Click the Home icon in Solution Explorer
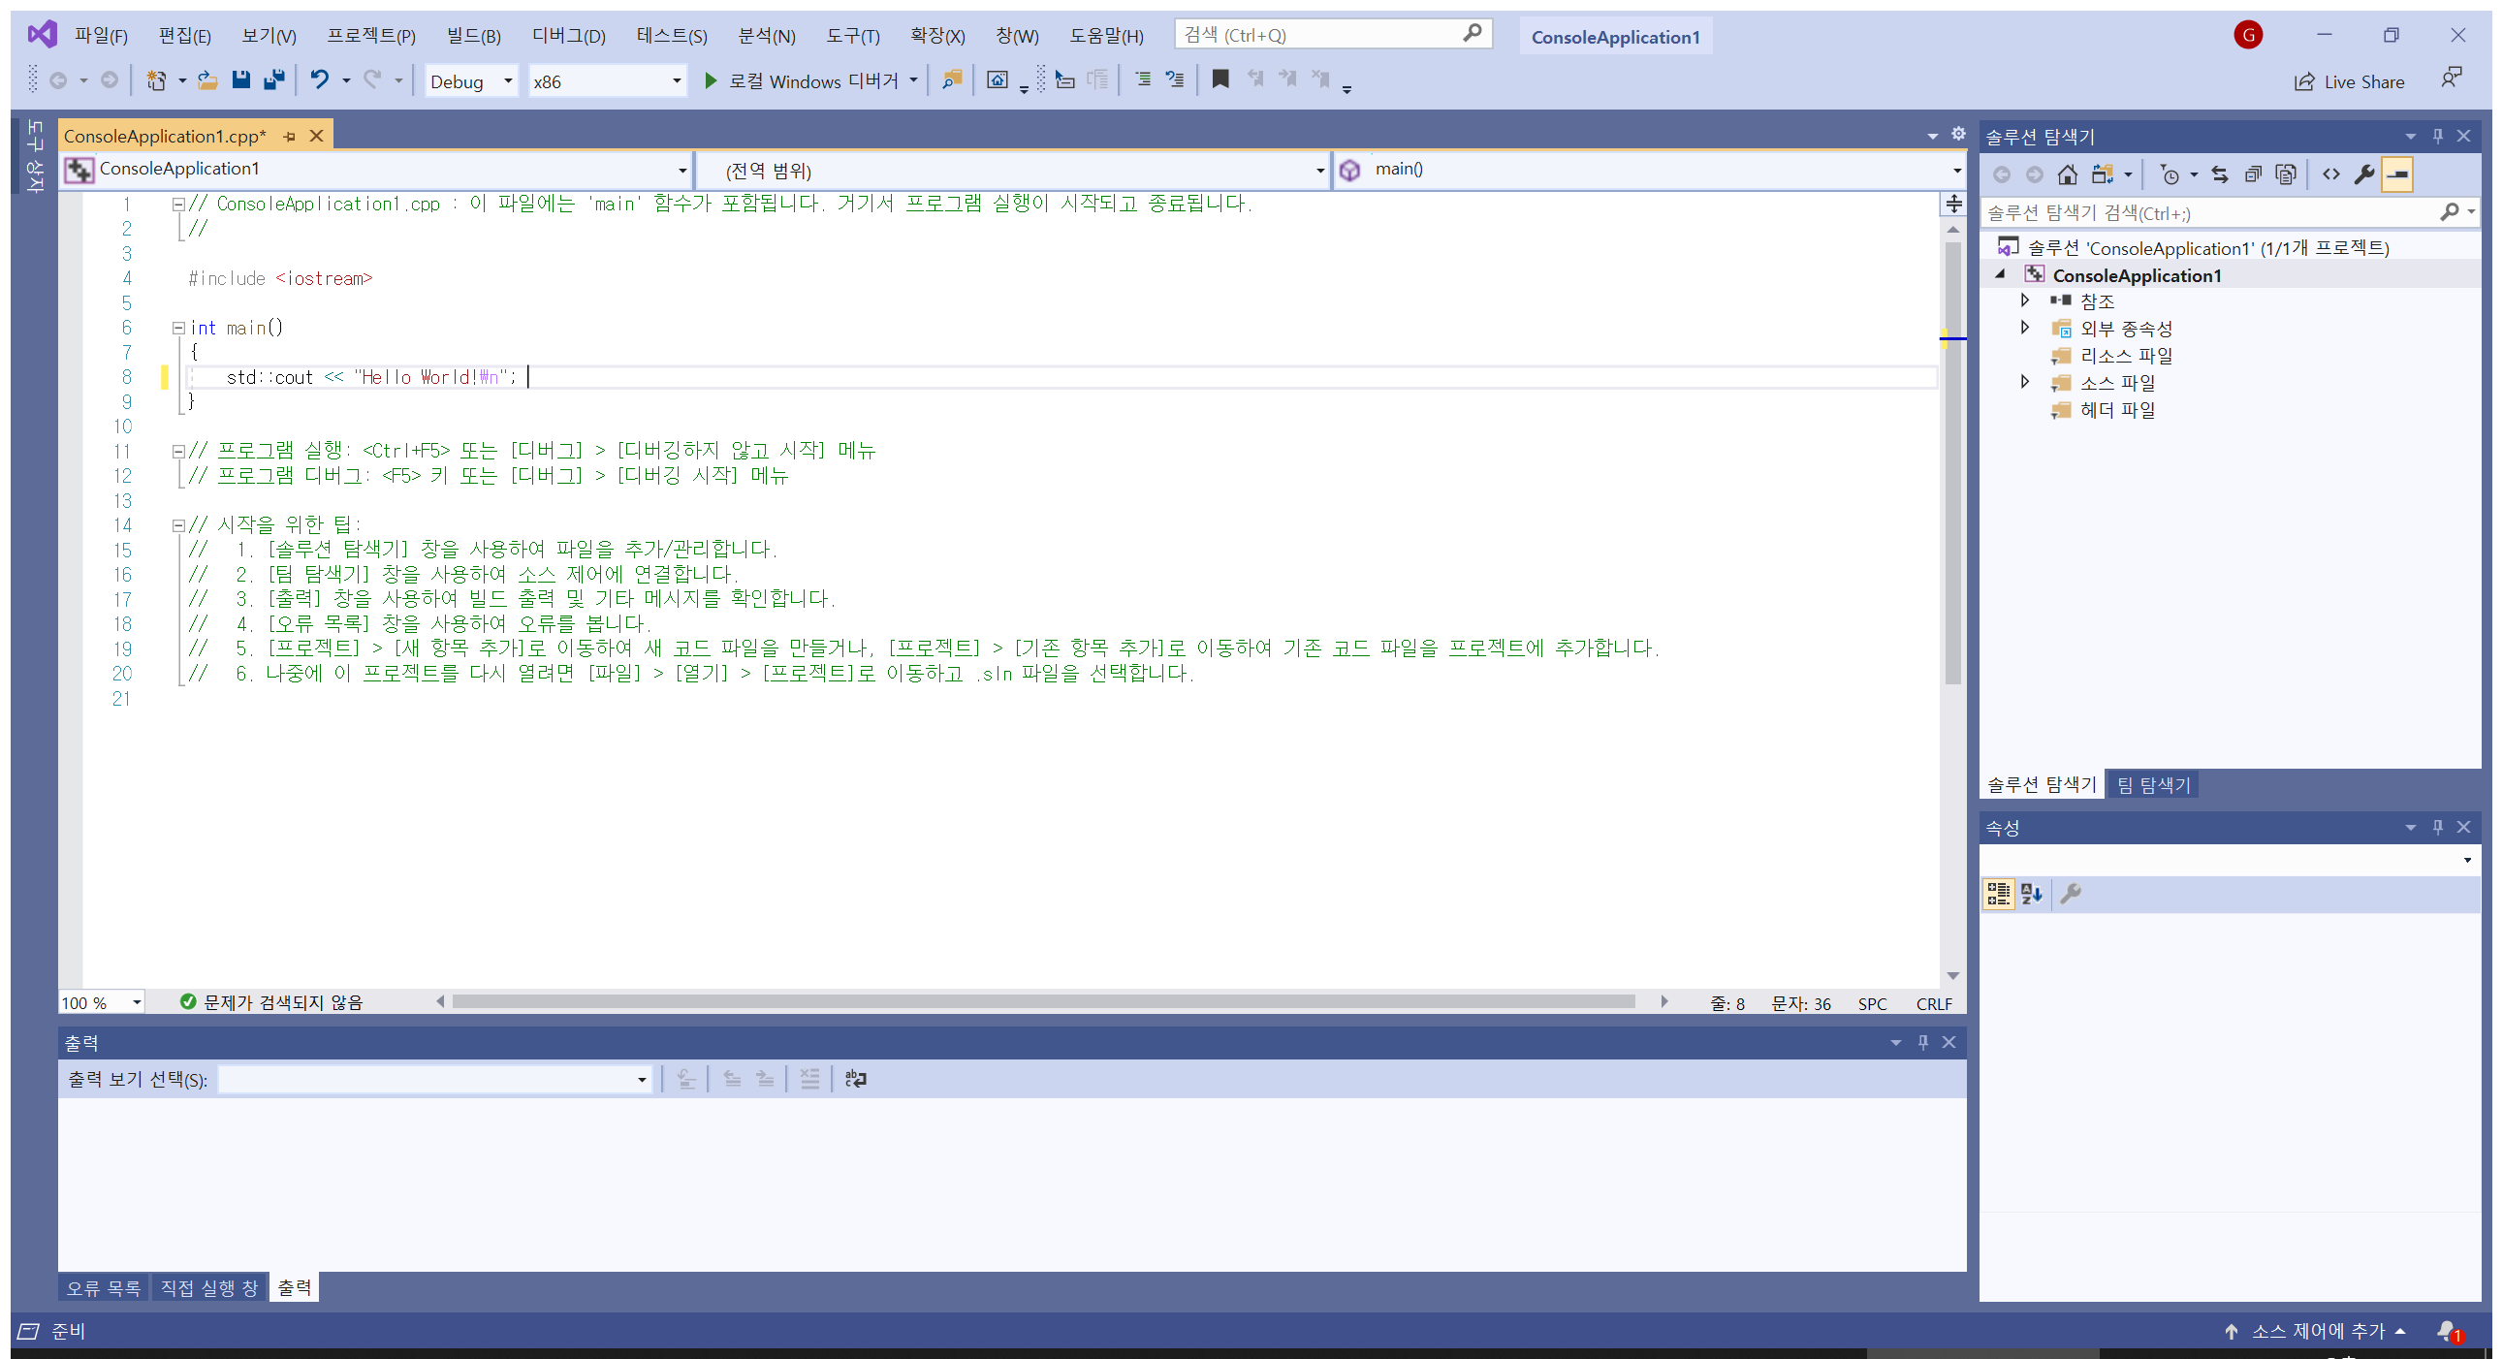Screen dimensions: 2503x1359 [x=2067, y=174]
